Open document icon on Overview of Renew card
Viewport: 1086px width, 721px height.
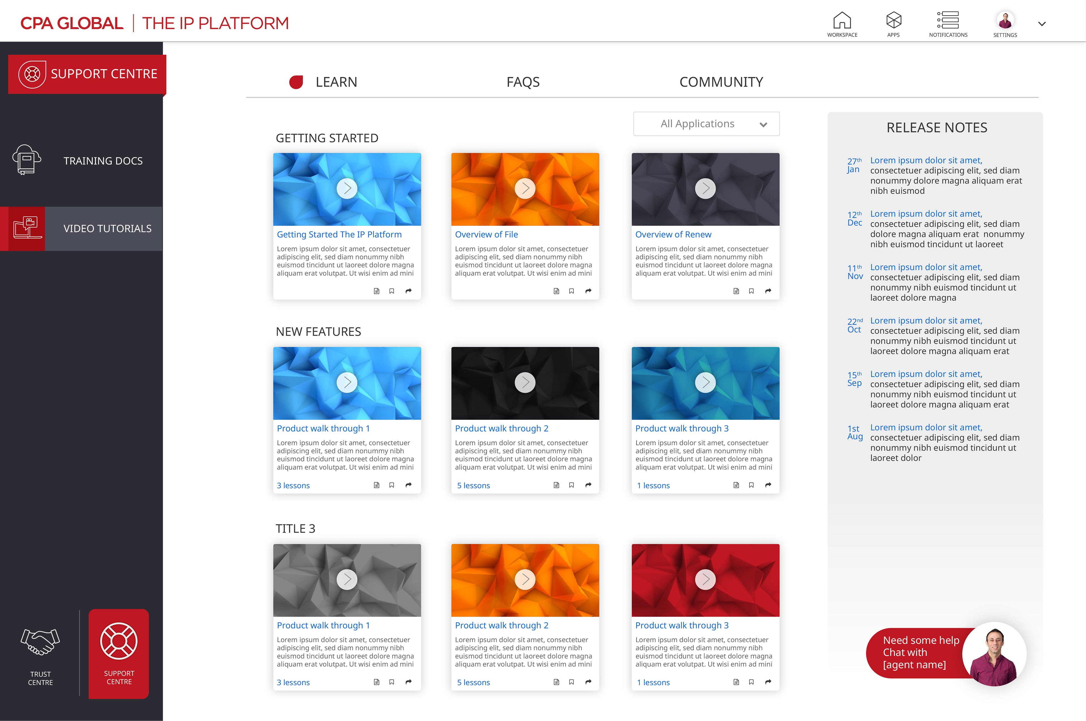pos(736,291)
